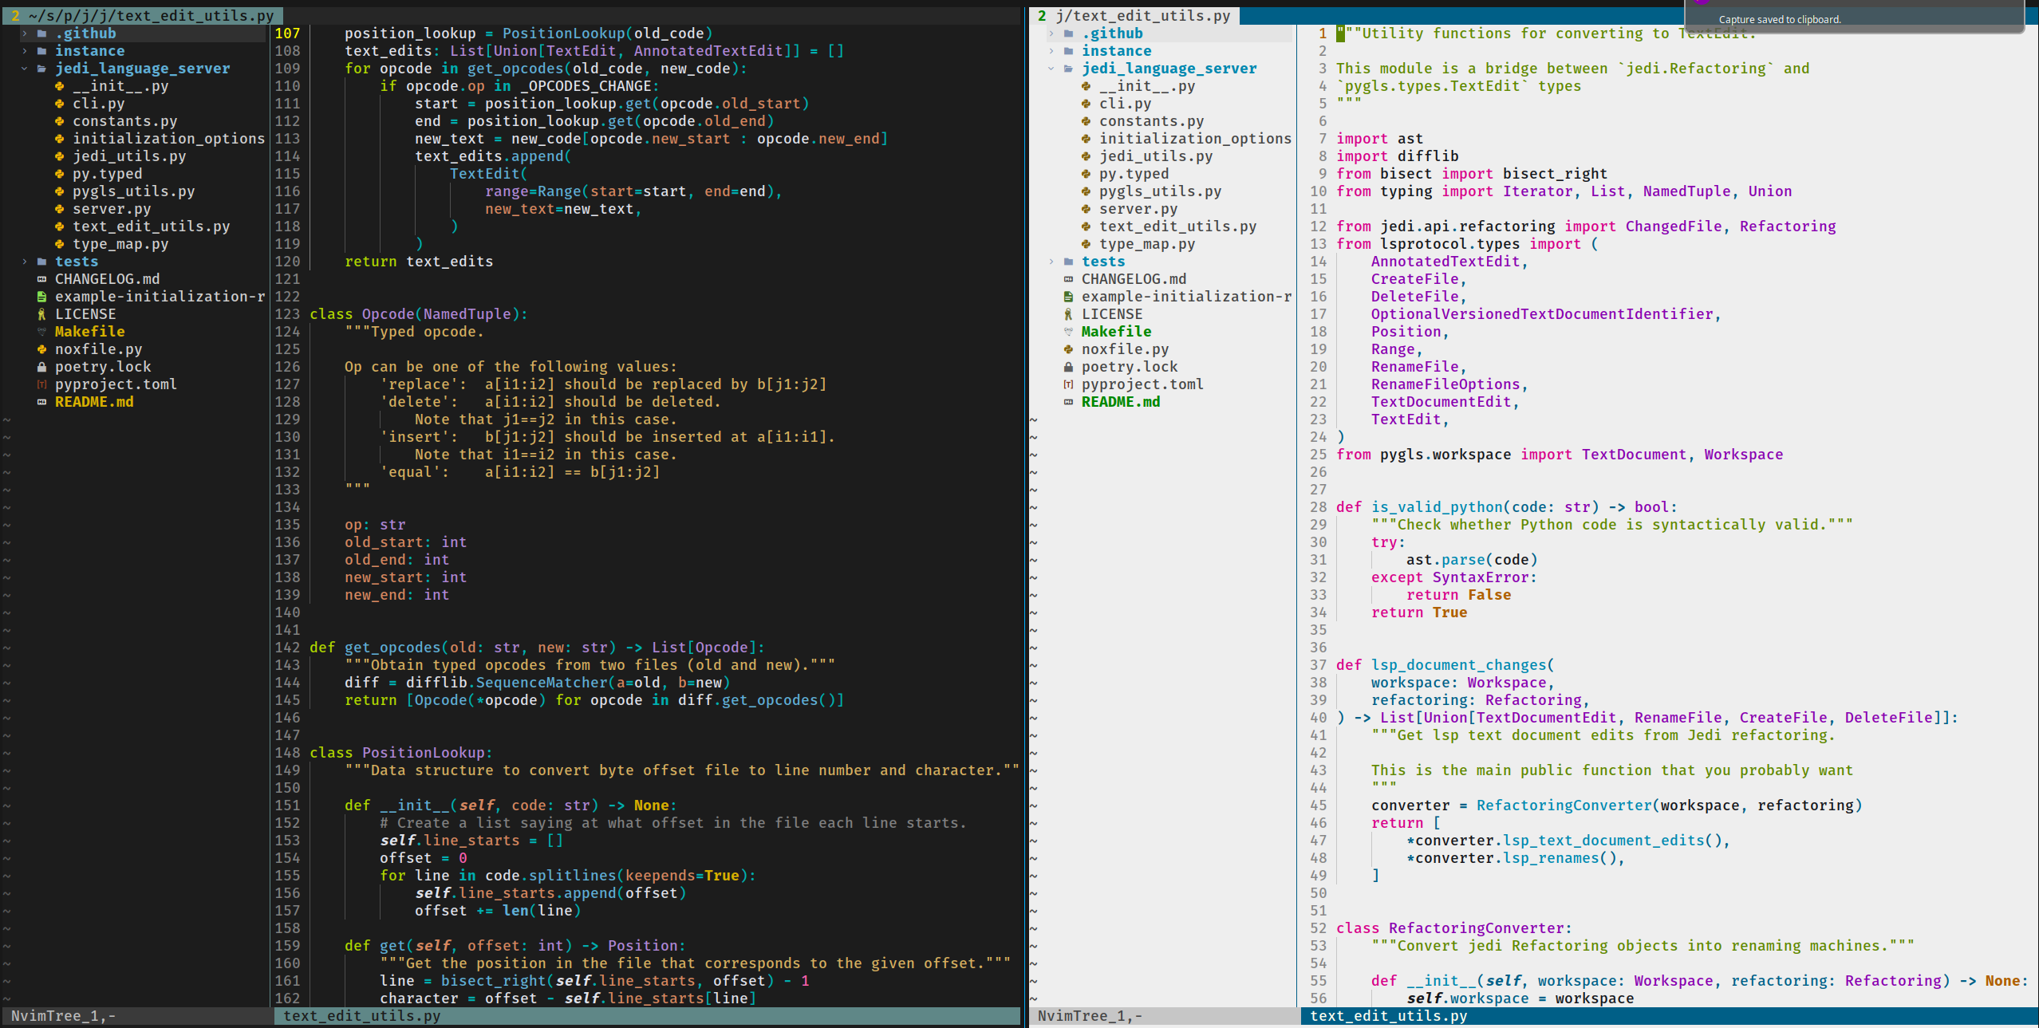
Task: Click 'get_opcodes' function definition on line 142
Action: [392, 648]
